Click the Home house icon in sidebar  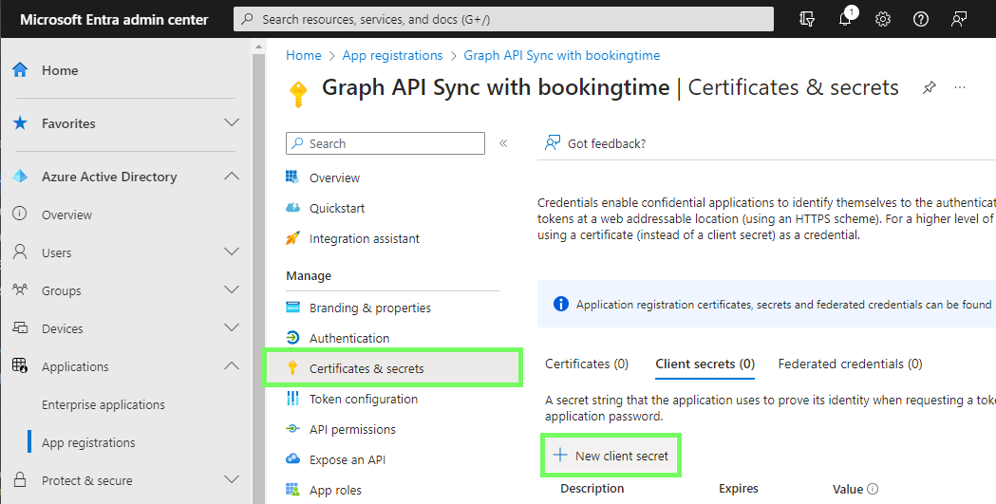(x=20, y=70)
